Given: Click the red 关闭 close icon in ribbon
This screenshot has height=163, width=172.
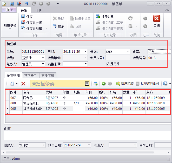Looking at the screenshot, I should [x=156, y=19].
